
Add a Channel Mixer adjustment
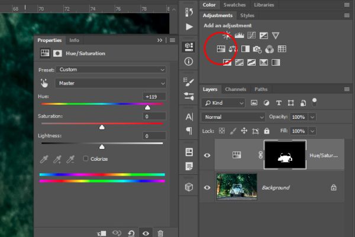click(x=269, y=49)
